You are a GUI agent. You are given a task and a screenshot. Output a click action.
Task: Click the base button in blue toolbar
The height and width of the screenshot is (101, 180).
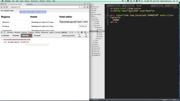(x=26, y=12)
